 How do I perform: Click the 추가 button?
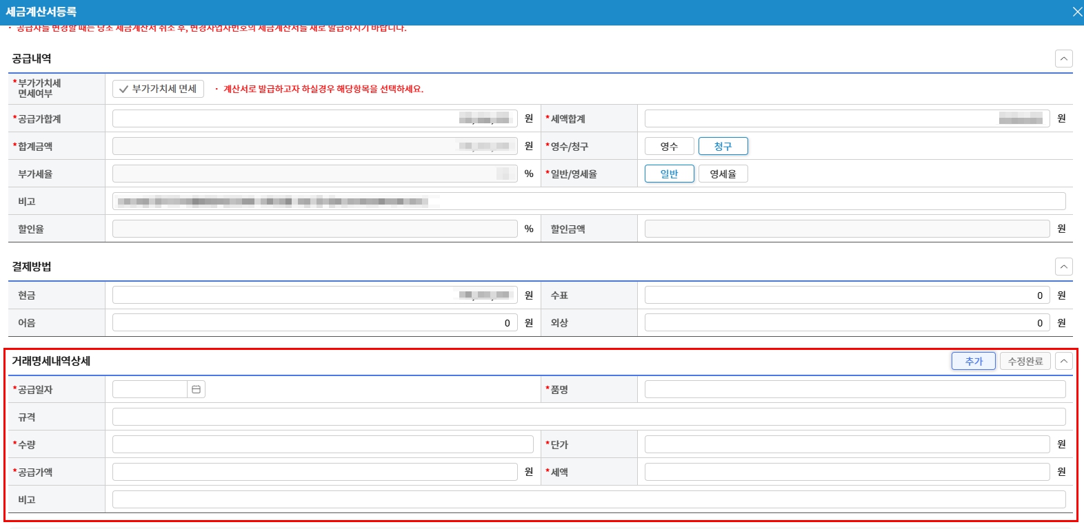click(974, 361)
